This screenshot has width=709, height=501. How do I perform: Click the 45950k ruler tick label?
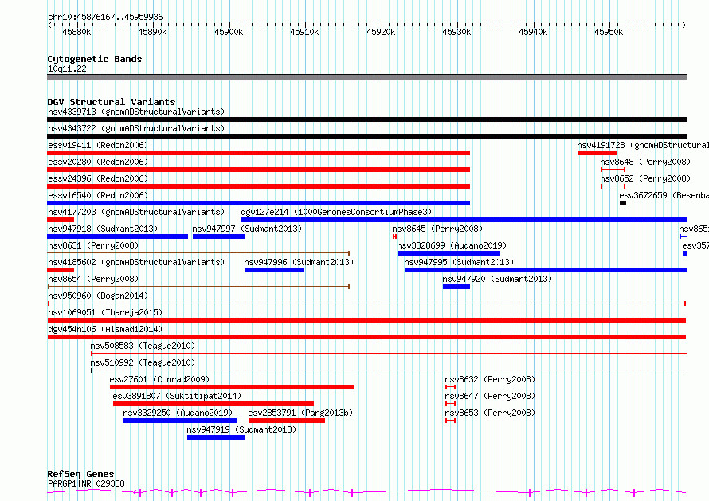pos(609,32)
